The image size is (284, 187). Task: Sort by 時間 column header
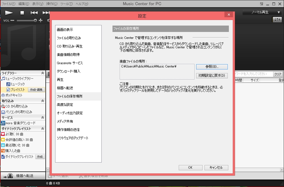pos(239,80)
